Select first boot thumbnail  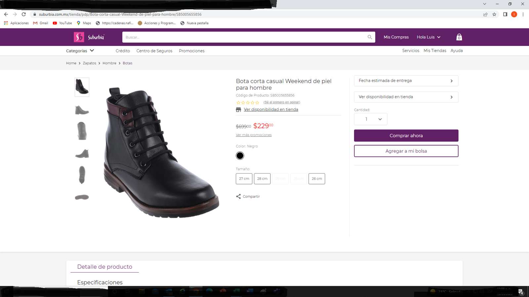(82, 87)
